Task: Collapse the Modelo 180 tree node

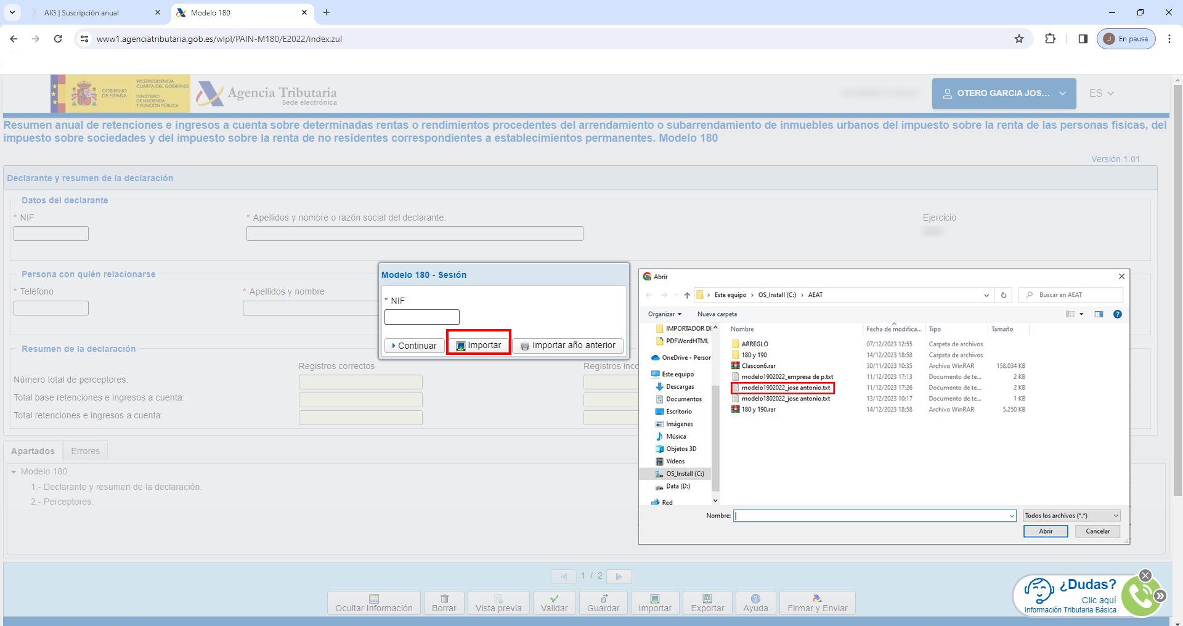Action: [x=14, y=472]
